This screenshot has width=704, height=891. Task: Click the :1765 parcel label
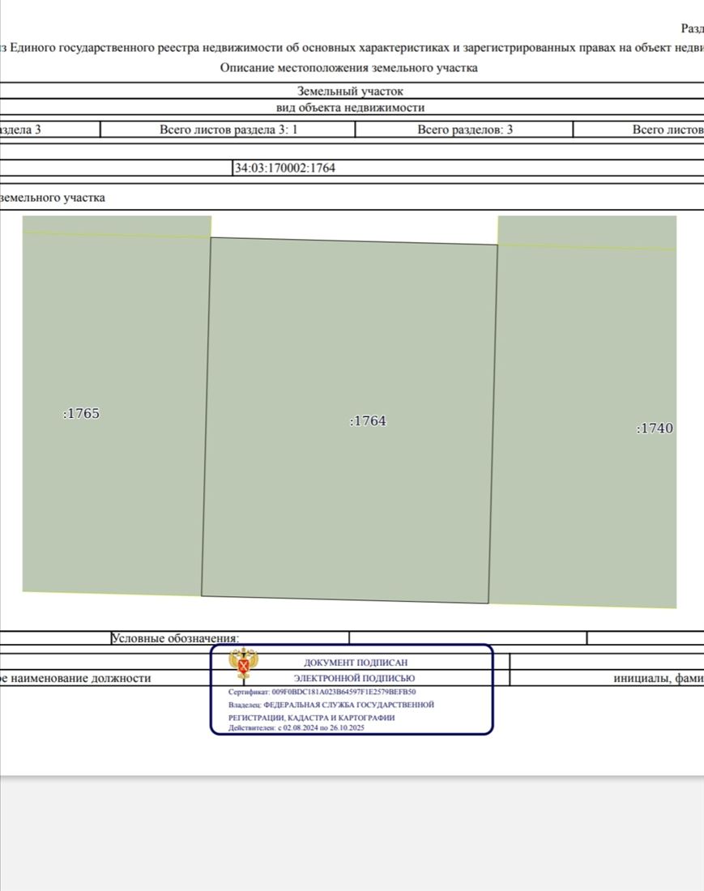tap(81, 413)
